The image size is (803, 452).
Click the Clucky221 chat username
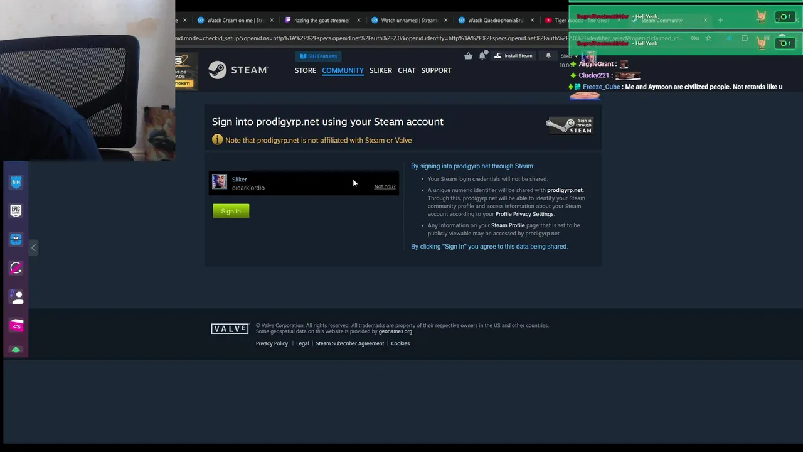click(593, 75)
